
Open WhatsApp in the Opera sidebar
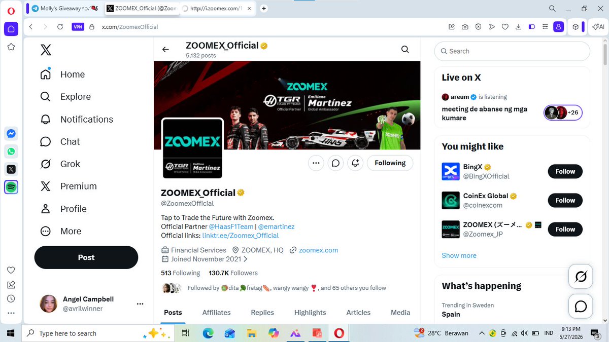[11, 151]
